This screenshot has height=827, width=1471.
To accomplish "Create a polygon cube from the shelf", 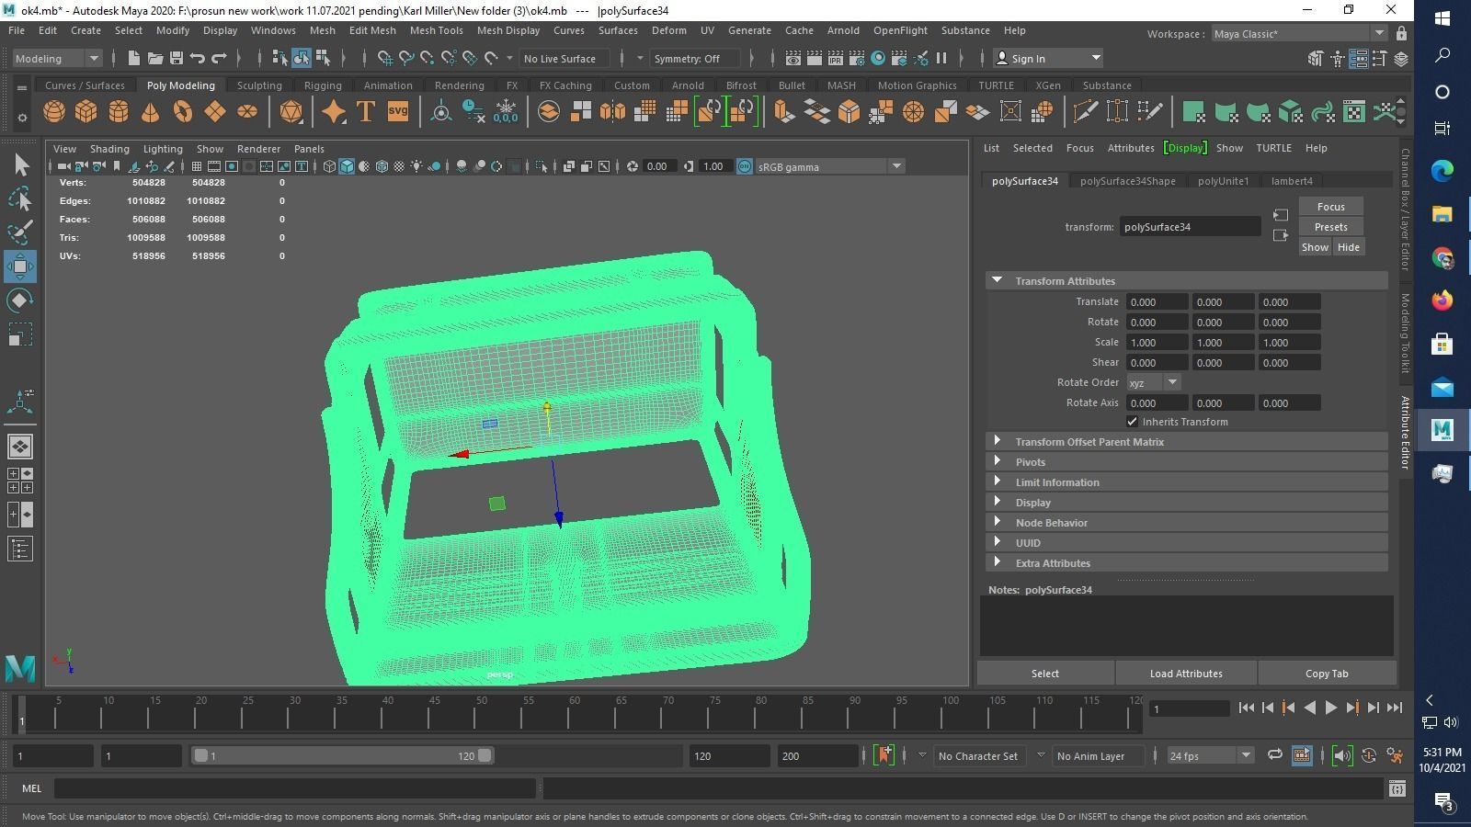I will (86, 112).
